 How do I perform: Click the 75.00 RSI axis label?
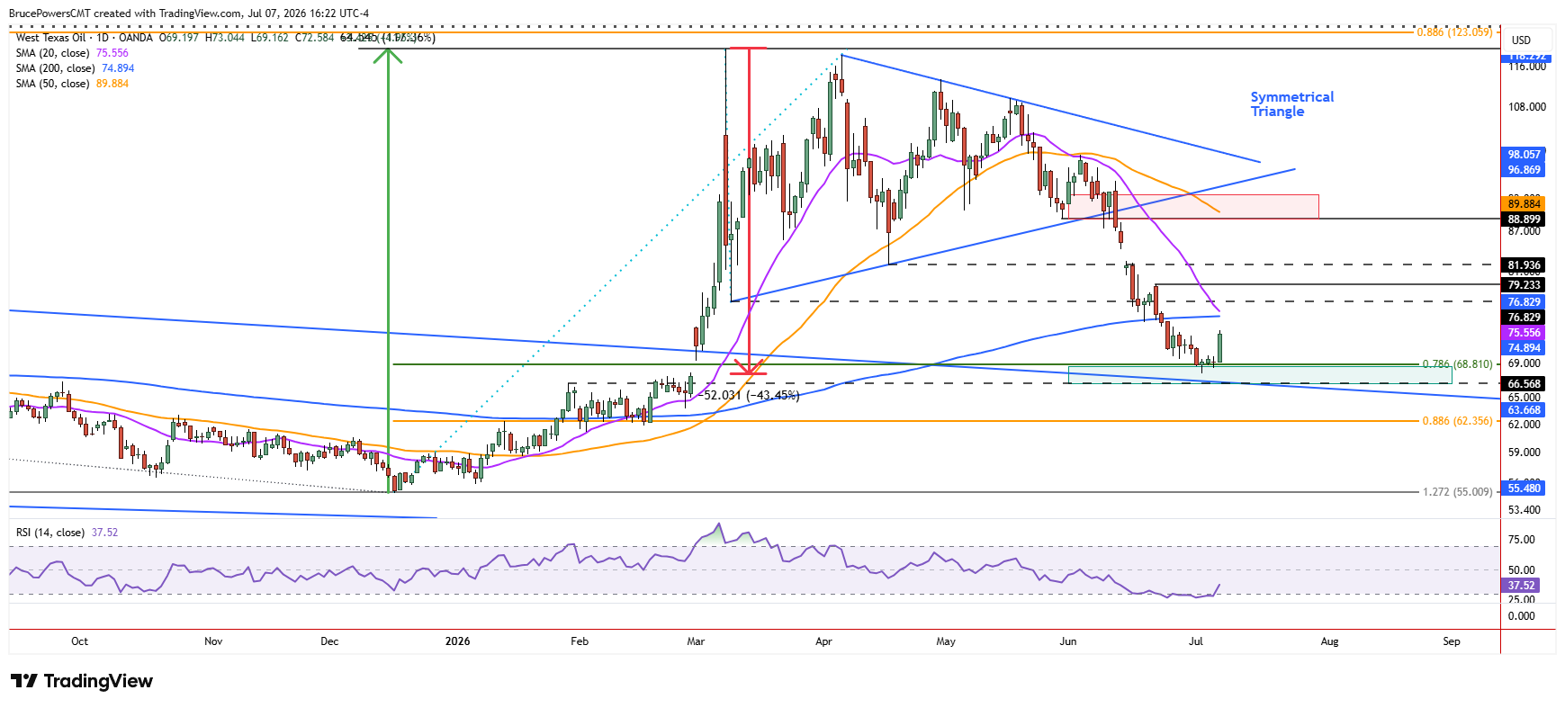pyautogui.click(x=1522, y=540)
